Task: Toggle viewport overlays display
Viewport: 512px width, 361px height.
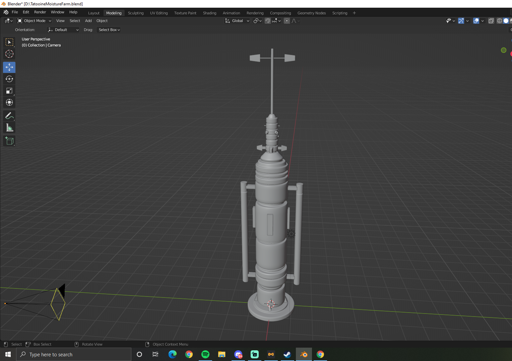Action: click(x=476, y=21)
